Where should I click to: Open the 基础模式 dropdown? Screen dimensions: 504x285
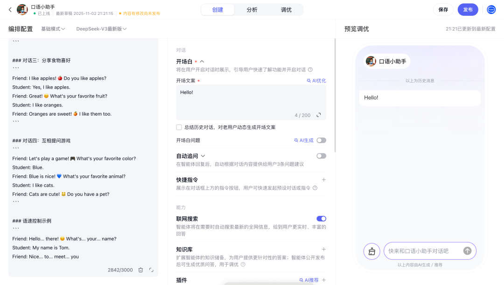click(53, 29)
